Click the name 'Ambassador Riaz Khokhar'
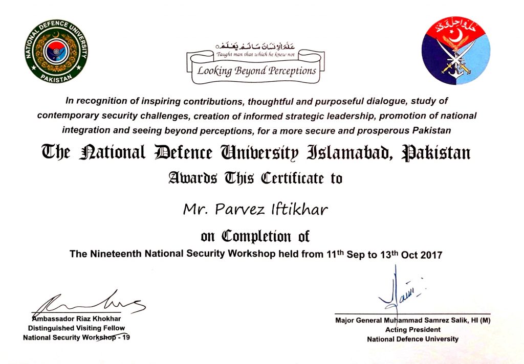 click(x=76, y=318)
